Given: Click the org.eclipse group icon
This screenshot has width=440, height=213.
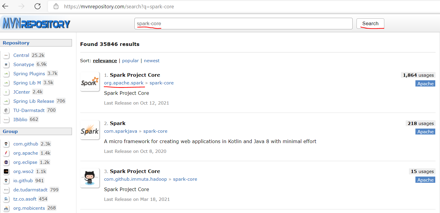Looking at the screenshot, I should tap(6, 162).
